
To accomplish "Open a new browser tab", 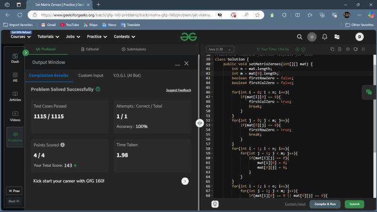I will [98, 5].
